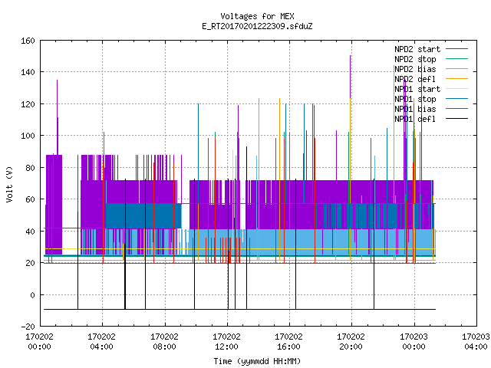Viewport: 491px width, 368px height.
Task: Click the -20 value on the y-axis
Action: click(x=28, y=327)
